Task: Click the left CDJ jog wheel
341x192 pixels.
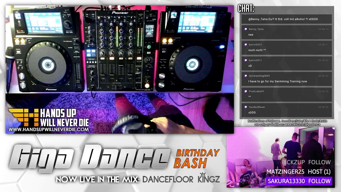Action: 48,65
